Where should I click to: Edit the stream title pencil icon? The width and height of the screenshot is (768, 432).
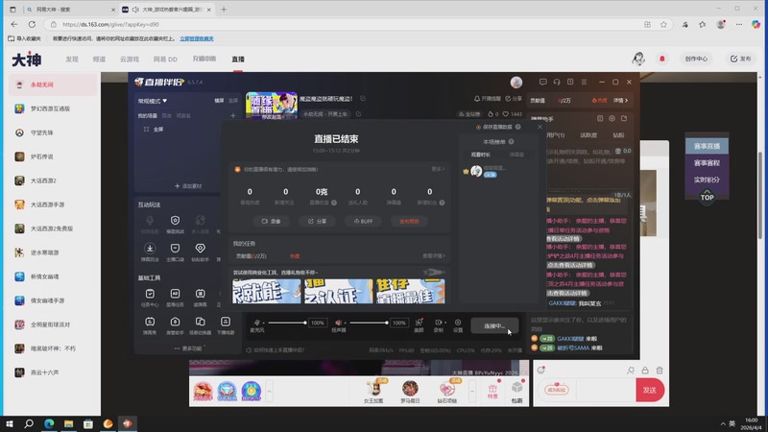pos(363,99)
